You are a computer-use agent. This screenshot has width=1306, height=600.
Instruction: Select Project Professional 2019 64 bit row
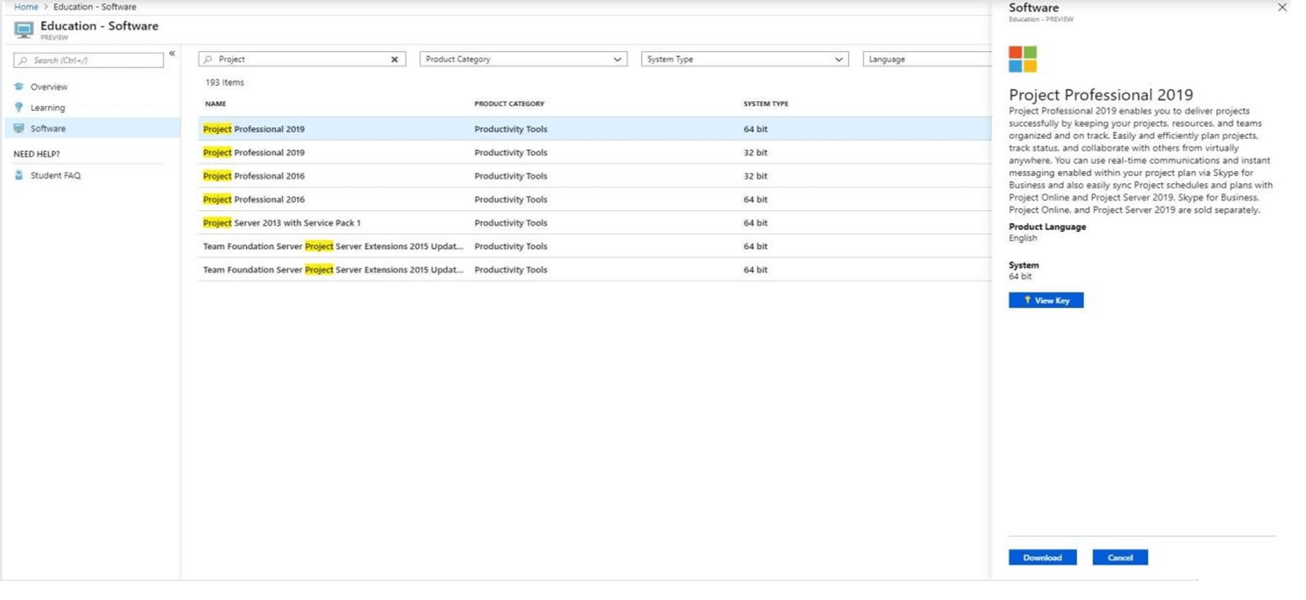click(595, 129)
